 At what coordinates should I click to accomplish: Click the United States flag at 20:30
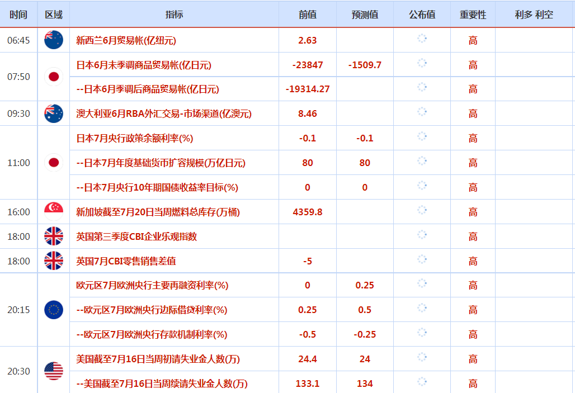click(x=54, y=371)
